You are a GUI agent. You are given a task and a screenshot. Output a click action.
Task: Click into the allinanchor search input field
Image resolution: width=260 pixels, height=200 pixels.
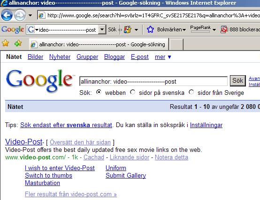pos(153,81)
